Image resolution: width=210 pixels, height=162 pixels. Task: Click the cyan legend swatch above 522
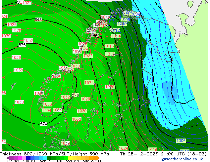(45, 158)
